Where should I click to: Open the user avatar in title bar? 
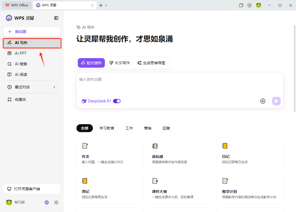[x=259, y=5]
